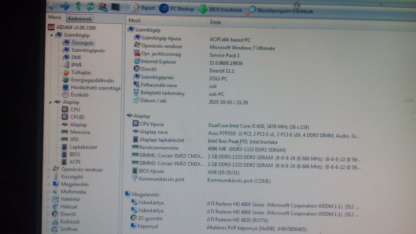
Task: Click the Felhasználó neve row icon
Action: pyautogui.click(x=137, y=85)
